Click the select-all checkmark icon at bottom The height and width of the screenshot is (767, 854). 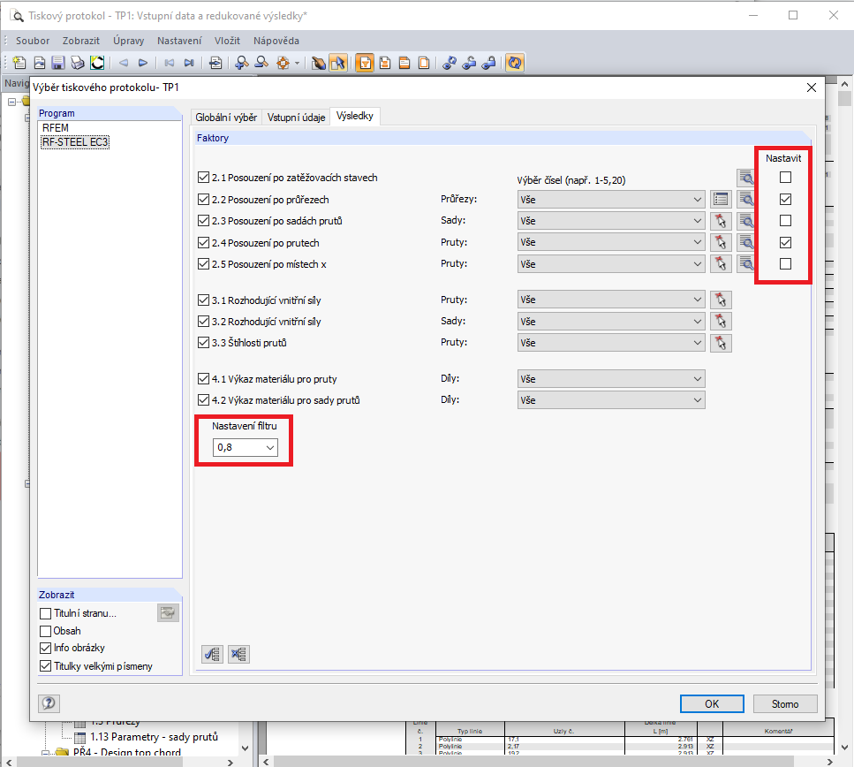click(213, 654)
